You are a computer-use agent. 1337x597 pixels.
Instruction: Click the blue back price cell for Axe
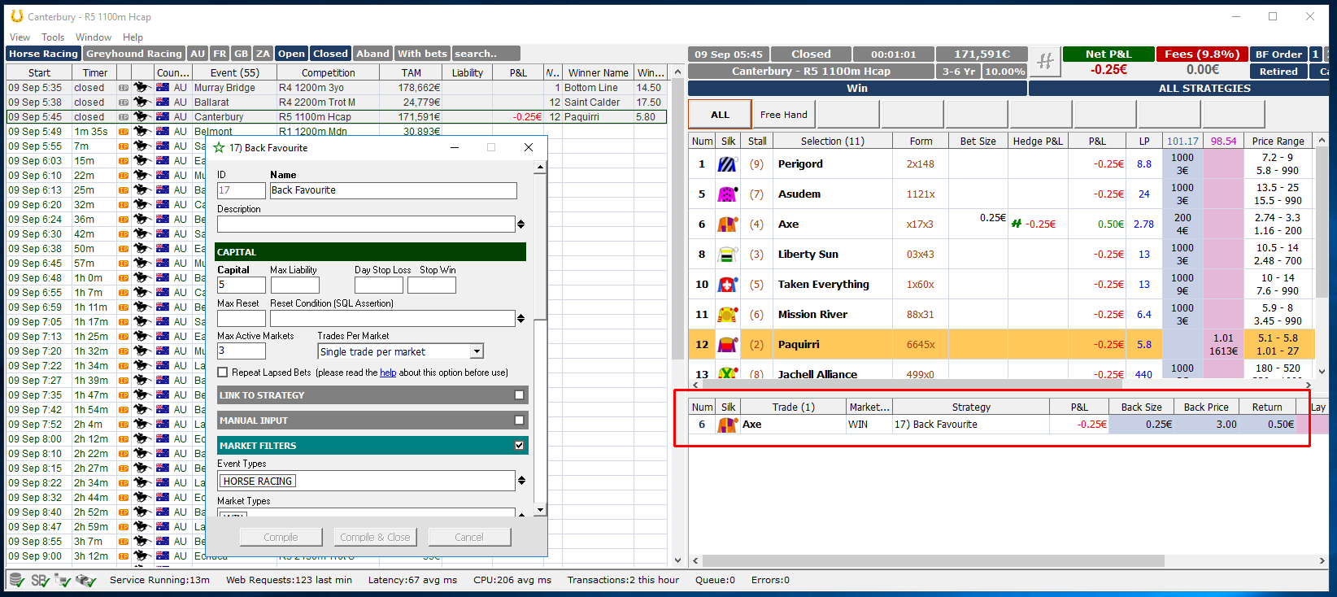(1182, 224)
